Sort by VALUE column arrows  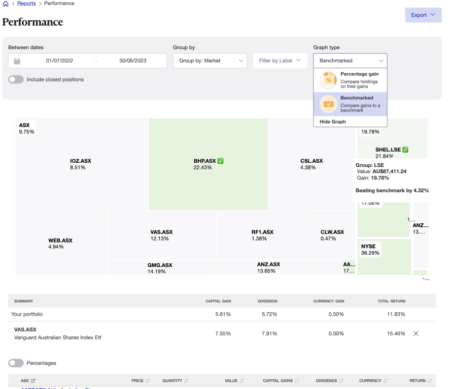(x=242, y=381)
